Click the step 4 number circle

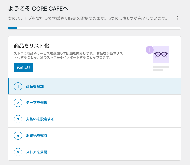click(x=18, y=136)
